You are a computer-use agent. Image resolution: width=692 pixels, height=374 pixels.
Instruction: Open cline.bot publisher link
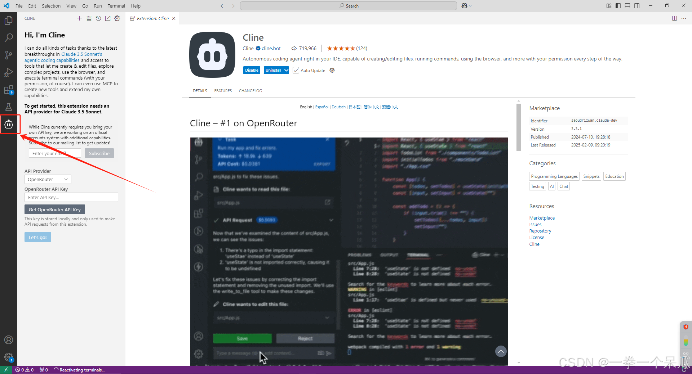click(x=271, y=48)
